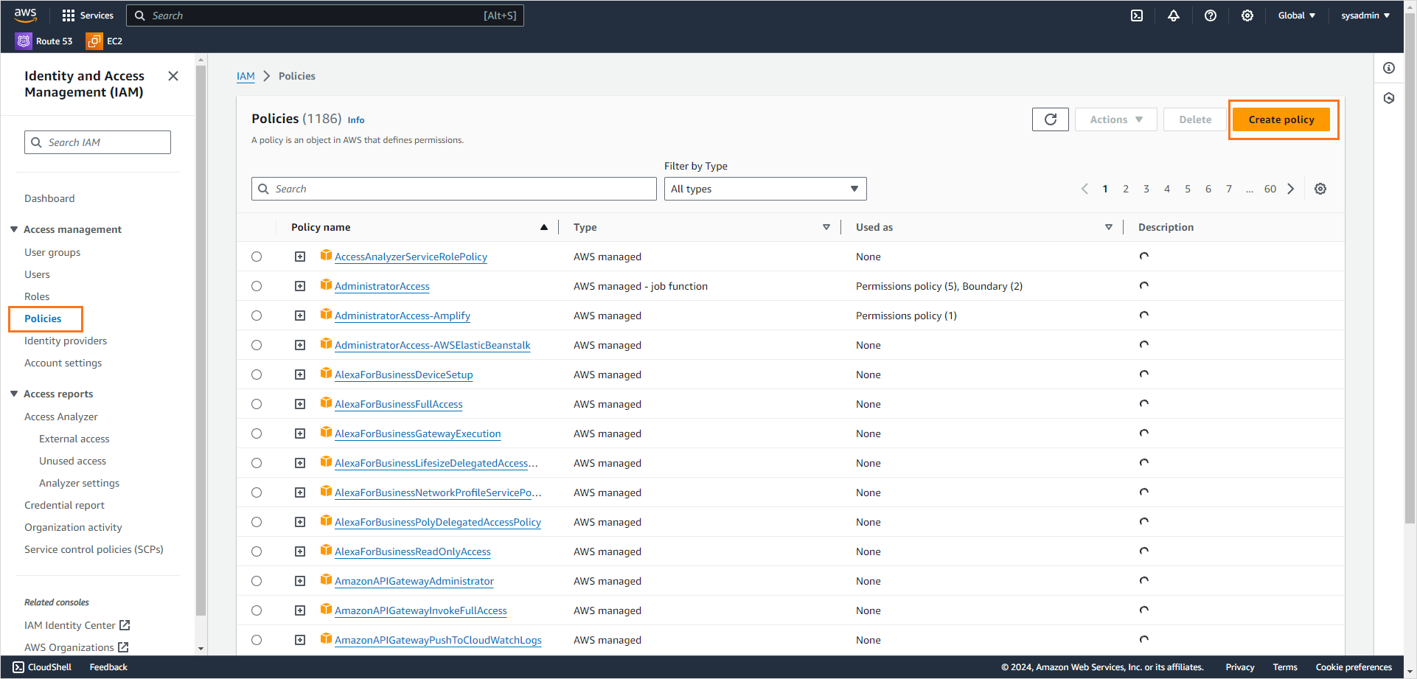Sort by Policy name ascending arrow
The height and width of the screenshot is (679, 1417).
pyautogui.click(x=544, y=227)
